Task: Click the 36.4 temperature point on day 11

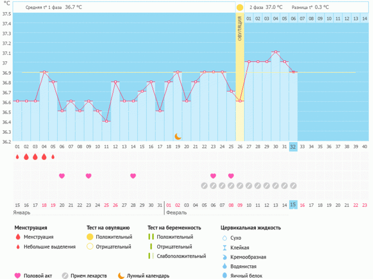Action: pyautogui.click(x=106, y=121)
